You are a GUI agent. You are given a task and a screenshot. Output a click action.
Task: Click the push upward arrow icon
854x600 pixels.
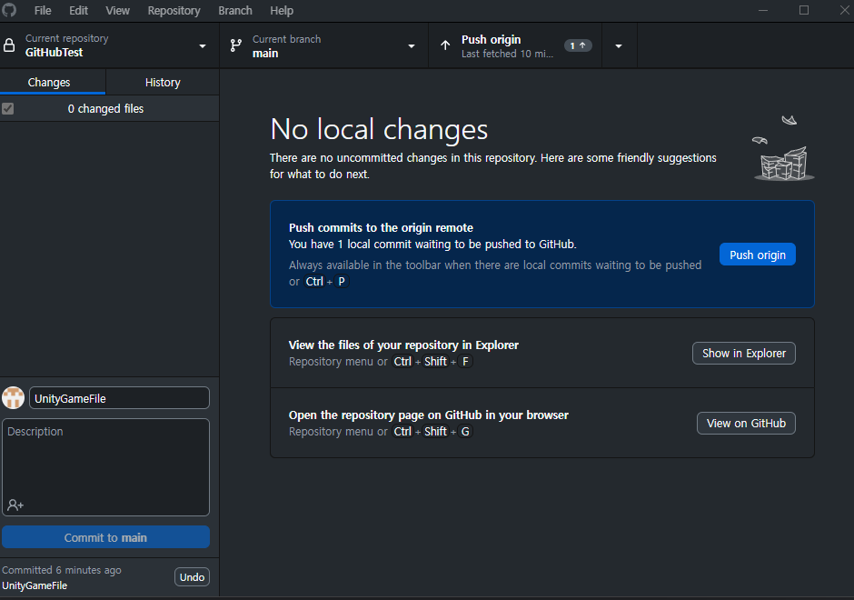point(445,45)
